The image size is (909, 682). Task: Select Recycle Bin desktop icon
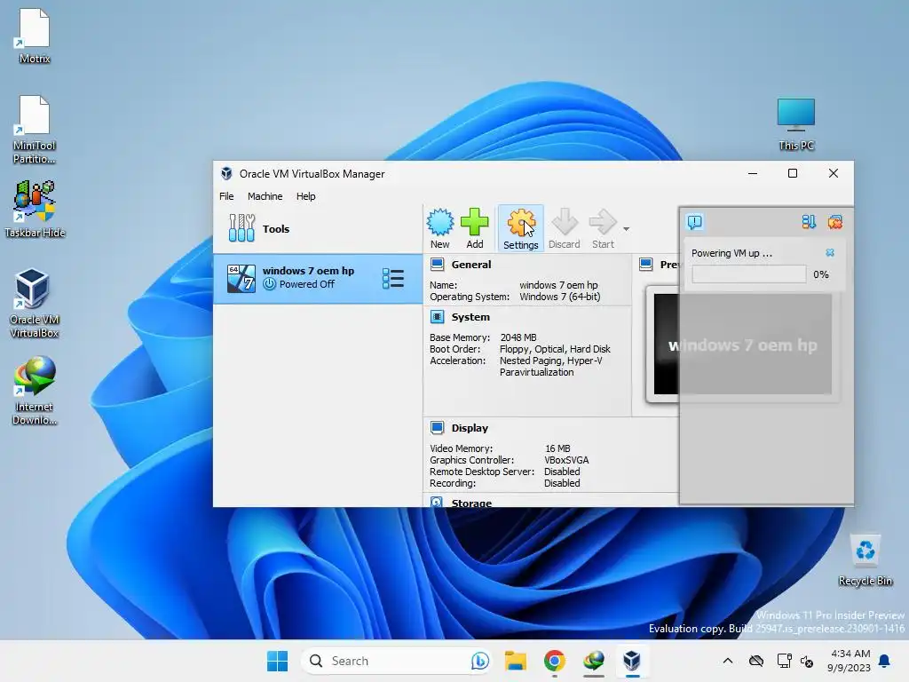point(865,560)
